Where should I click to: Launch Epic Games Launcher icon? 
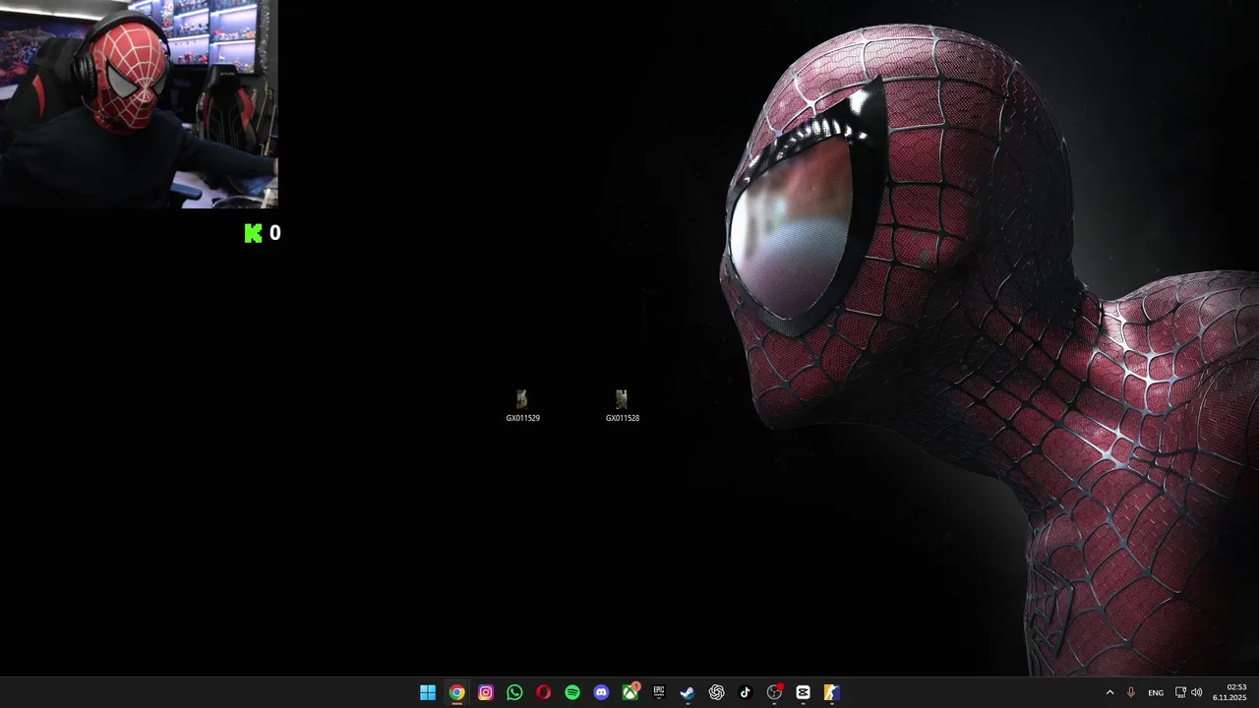point(659,692)
